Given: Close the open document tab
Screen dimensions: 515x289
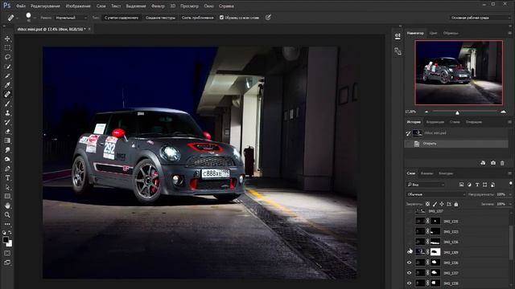Looking at the screenshot, I should 89,29.
